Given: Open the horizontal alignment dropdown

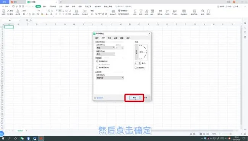Looking at the screenshot, I should 106,48.
